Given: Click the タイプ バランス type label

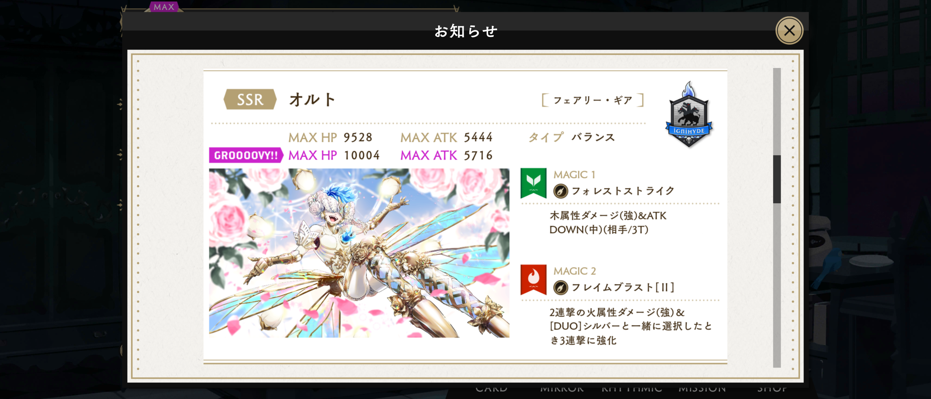Looking at the screenshot, I should [572, 137].
